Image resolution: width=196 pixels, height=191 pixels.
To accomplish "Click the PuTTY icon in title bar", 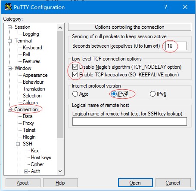I will pyautogui.click(x=8, y=7).
